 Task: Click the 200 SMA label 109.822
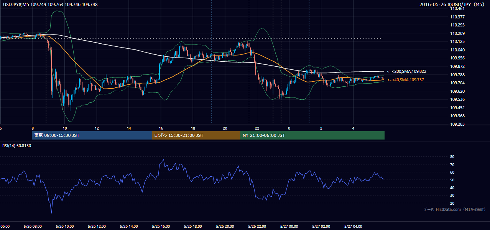click(407, 71)
